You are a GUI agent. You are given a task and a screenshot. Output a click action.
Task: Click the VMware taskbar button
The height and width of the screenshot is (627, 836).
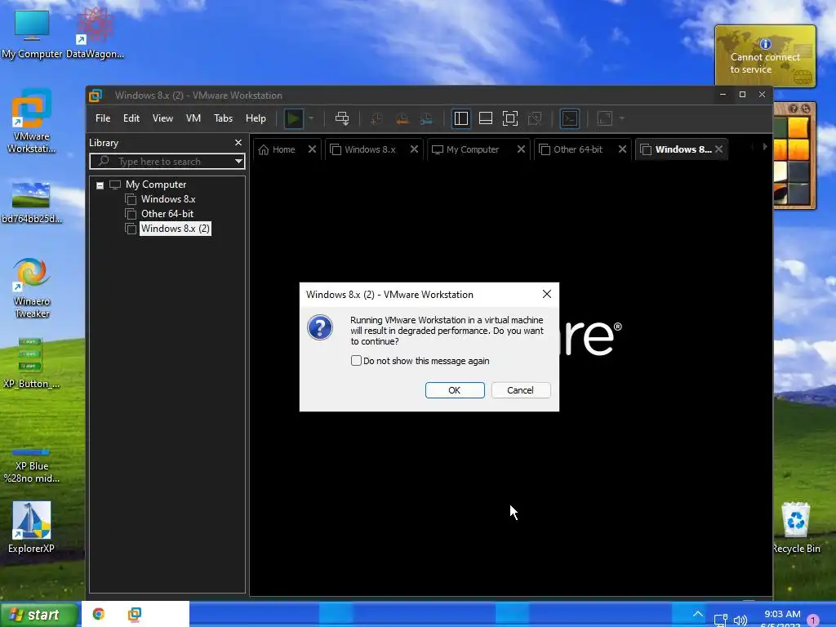135,614
